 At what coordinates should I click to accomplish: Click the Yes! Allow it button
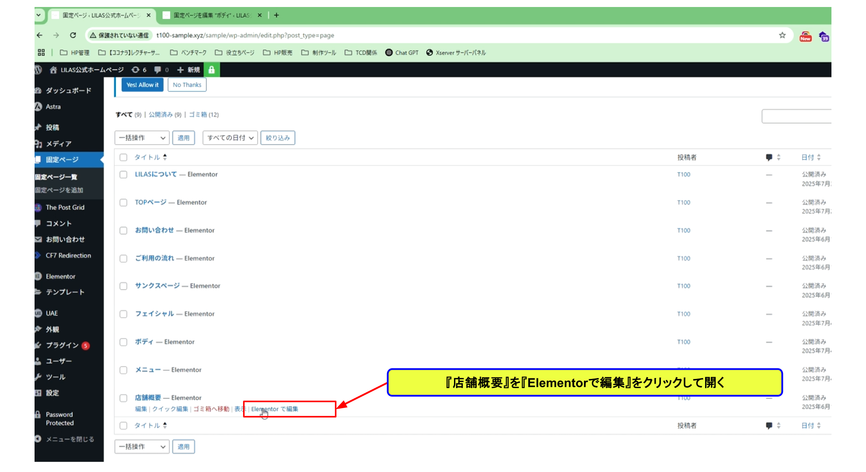pyautogui.click(x=143, y=85)
